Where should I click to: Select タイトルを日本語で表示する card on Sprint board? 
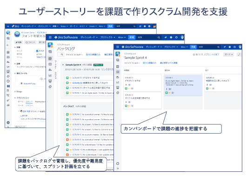142,101
